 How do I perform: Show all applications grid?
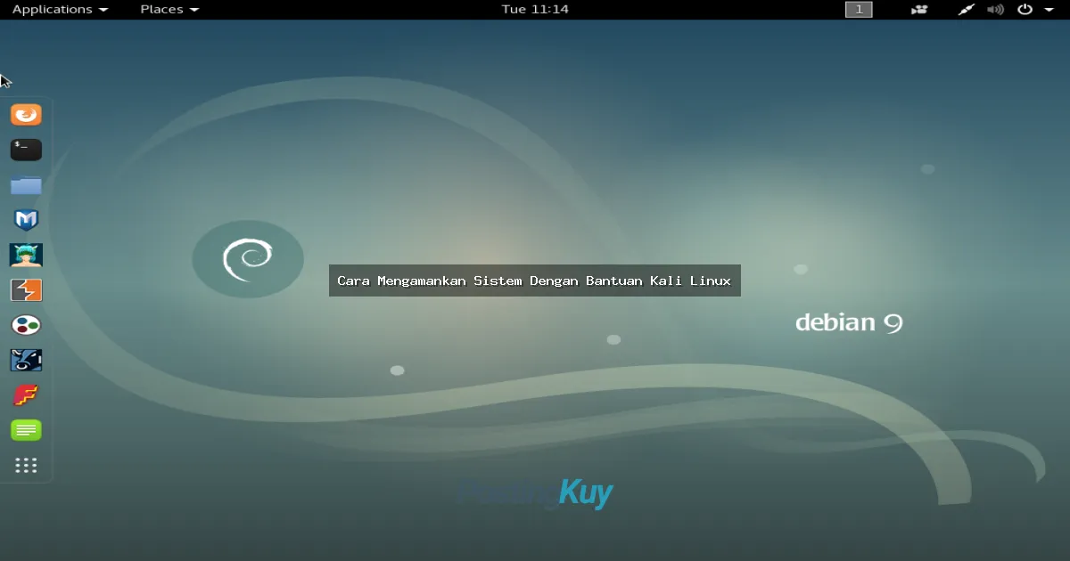26,465
